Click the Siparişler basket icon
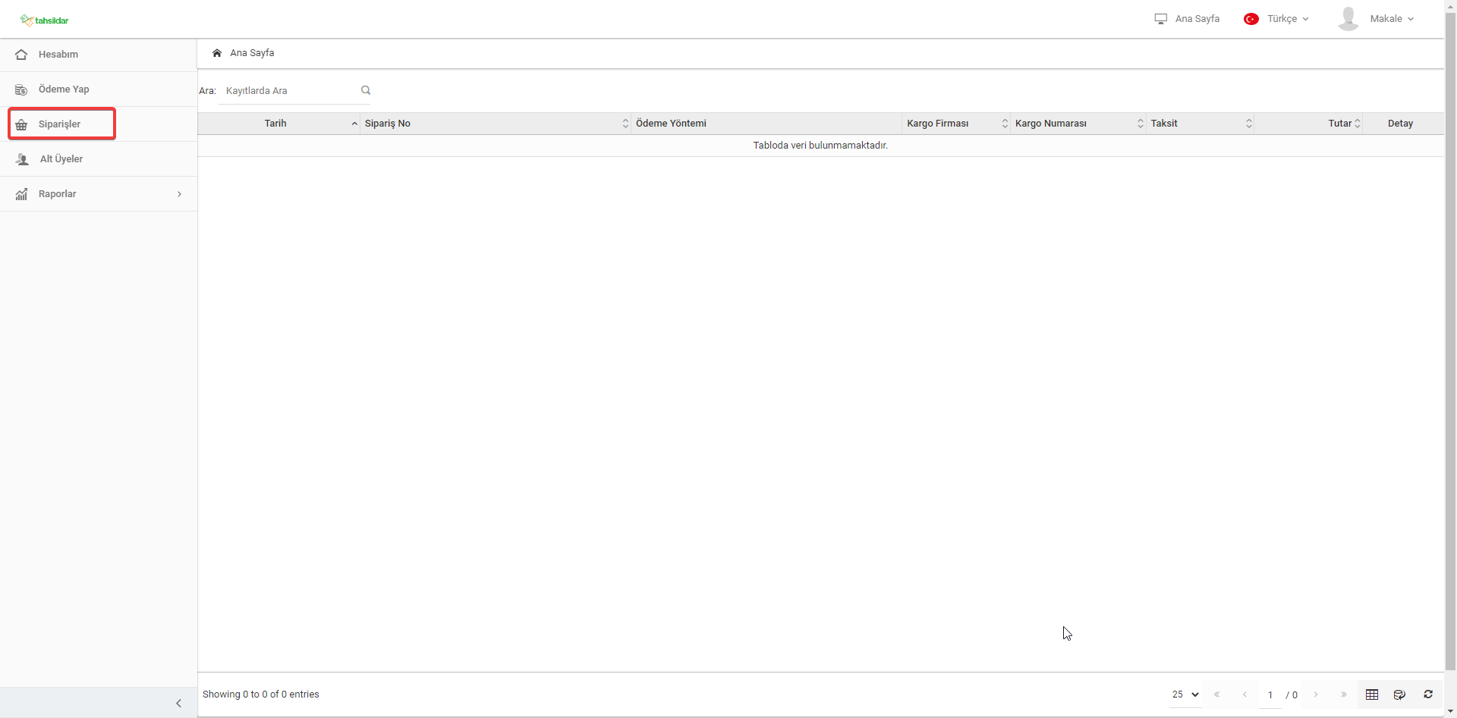 tap(21, 124)
